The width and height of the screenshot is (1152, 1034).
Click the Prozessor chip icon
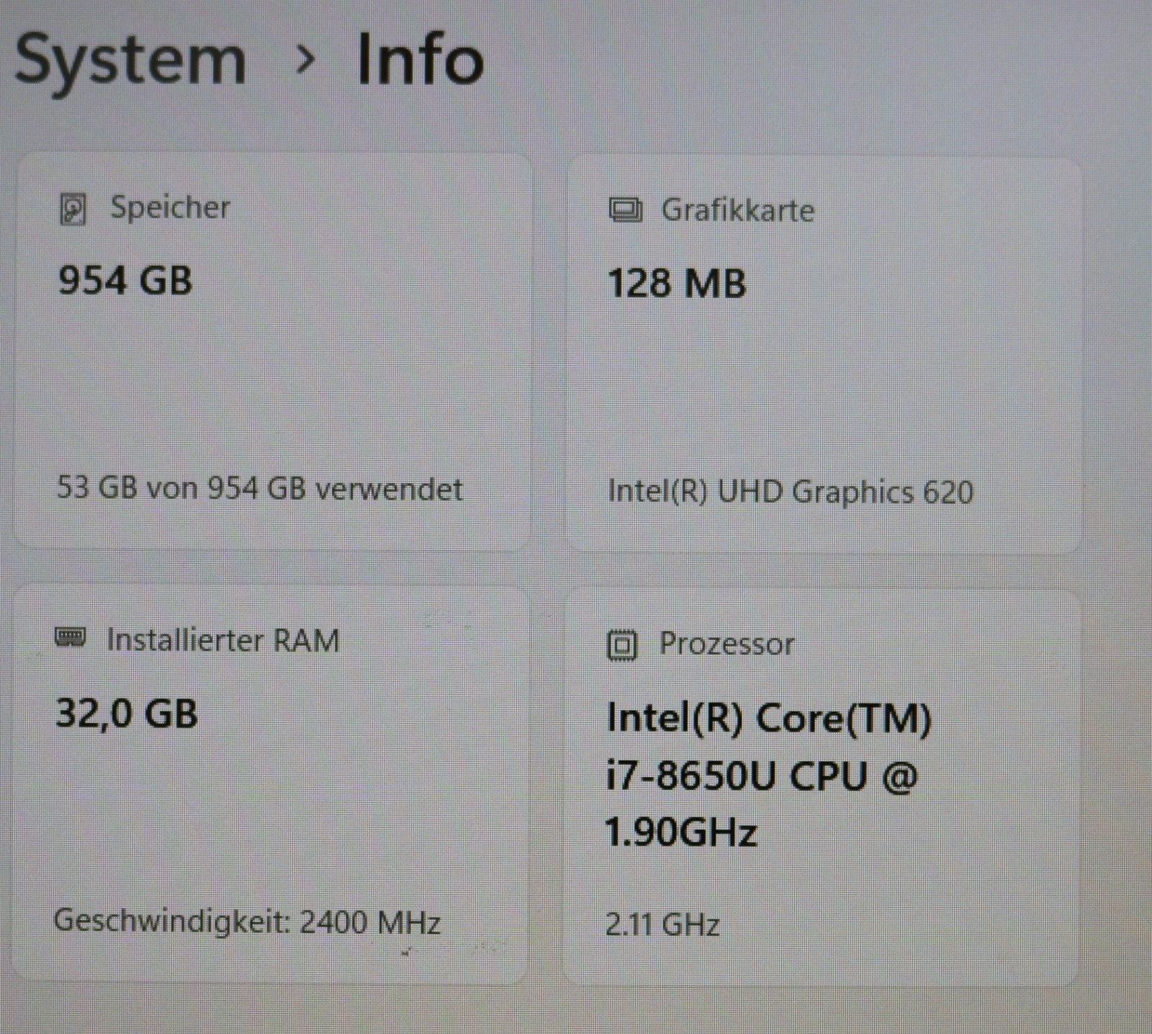point(624,645)
